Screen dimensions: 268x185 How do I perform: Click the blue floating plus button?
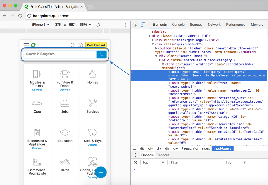[x=101, y=172]
